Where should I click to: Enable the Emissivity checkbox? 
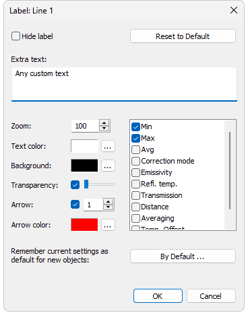(135, 172)
